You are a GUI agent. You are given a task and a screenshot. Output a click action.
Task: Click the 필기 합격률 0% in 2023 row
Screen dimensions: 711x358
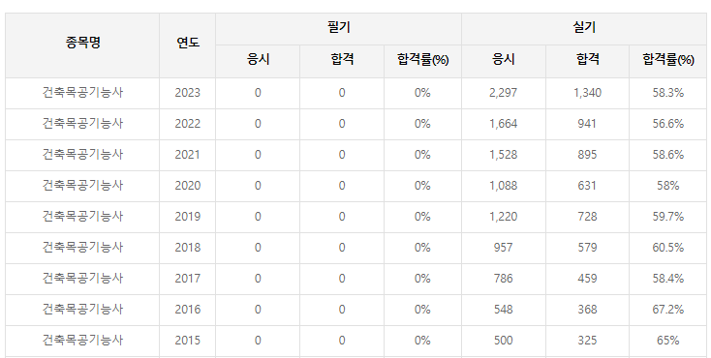coord(422,93)
